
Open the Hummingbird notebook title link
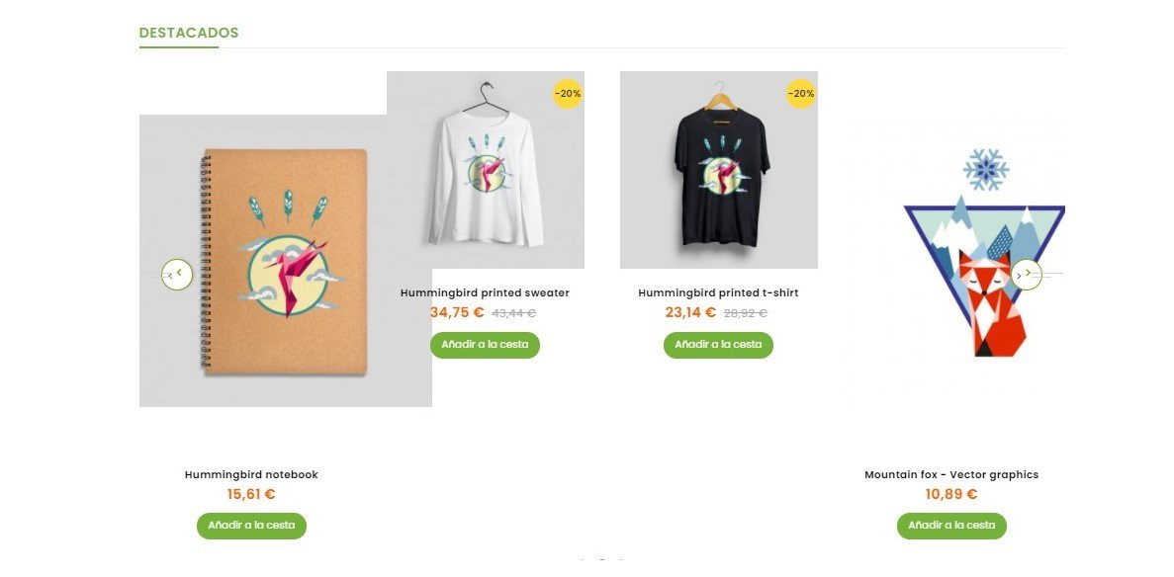coord(251,474)
